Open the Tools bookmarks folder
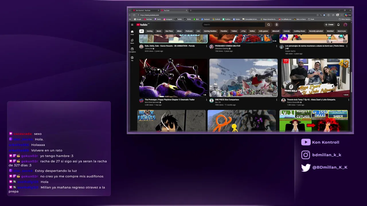 pos(311,19)
